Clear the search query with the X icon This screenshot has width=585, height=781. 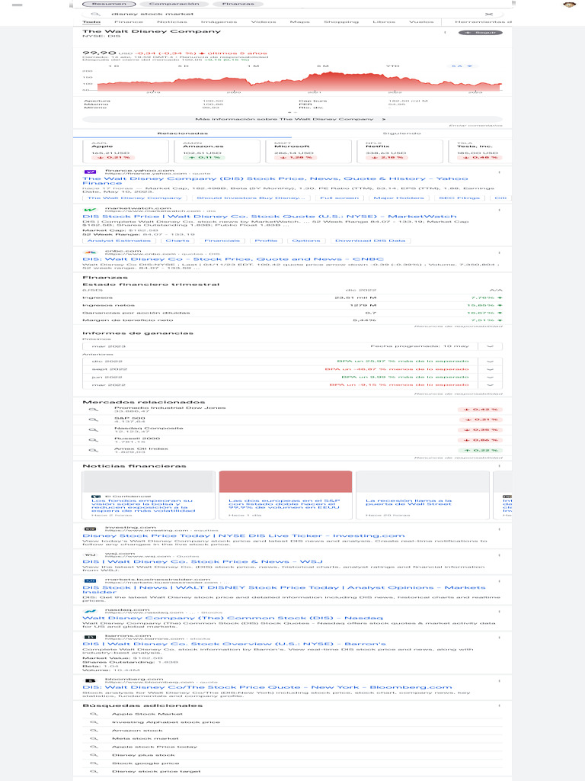pyautogui.click(x=489, y=14)
